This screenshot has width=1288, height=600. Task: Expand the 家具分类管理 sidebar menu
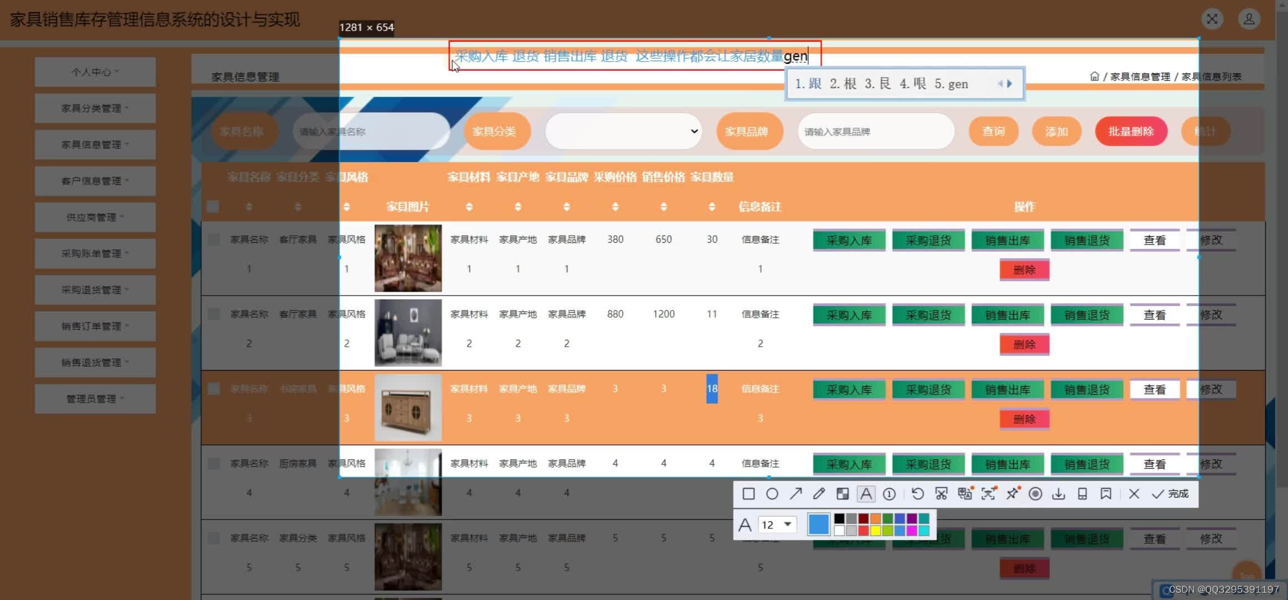click(95, 108)
